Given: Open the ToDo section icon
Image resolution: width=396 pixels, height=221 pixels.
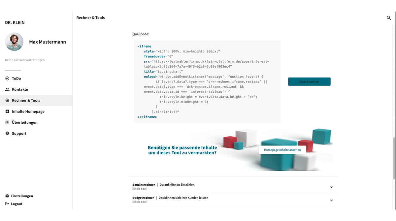Looking at the screenshot, I should point(7,78).
